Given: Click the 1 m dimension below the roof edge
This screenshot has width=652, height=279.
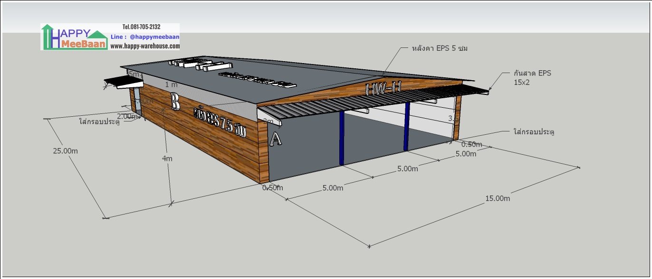Looking at the screenshot, I should pos(171,84).
